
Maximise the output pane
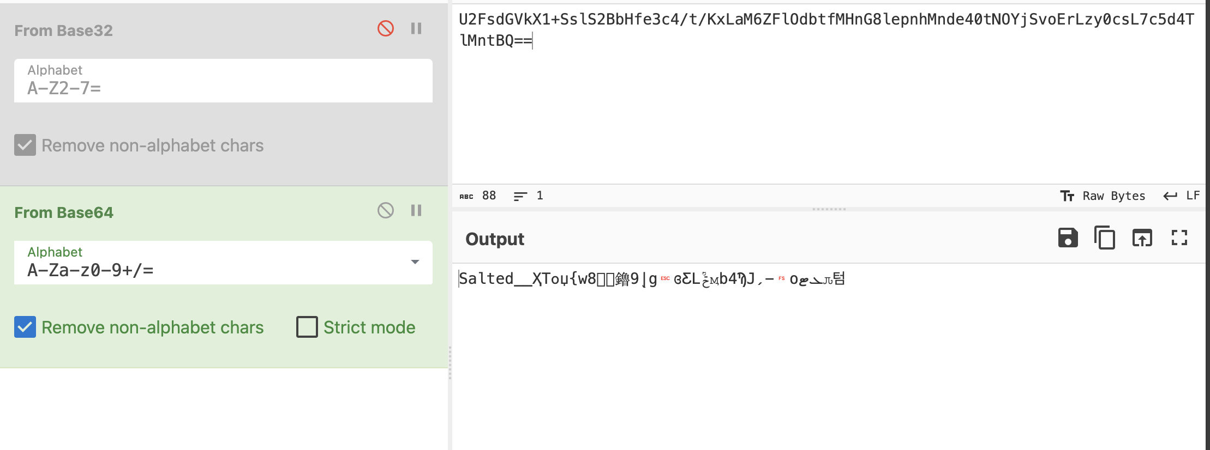(1179, 238)
